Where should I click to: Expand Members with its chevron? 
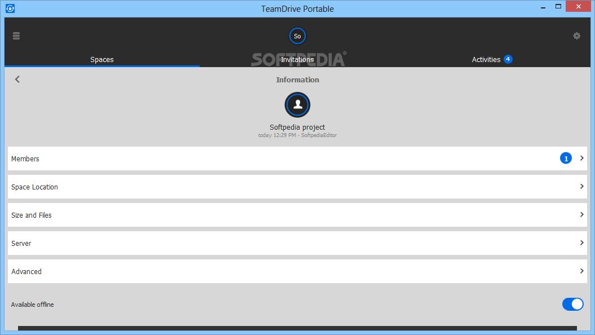pyautogui.click(x=581, y=158)
